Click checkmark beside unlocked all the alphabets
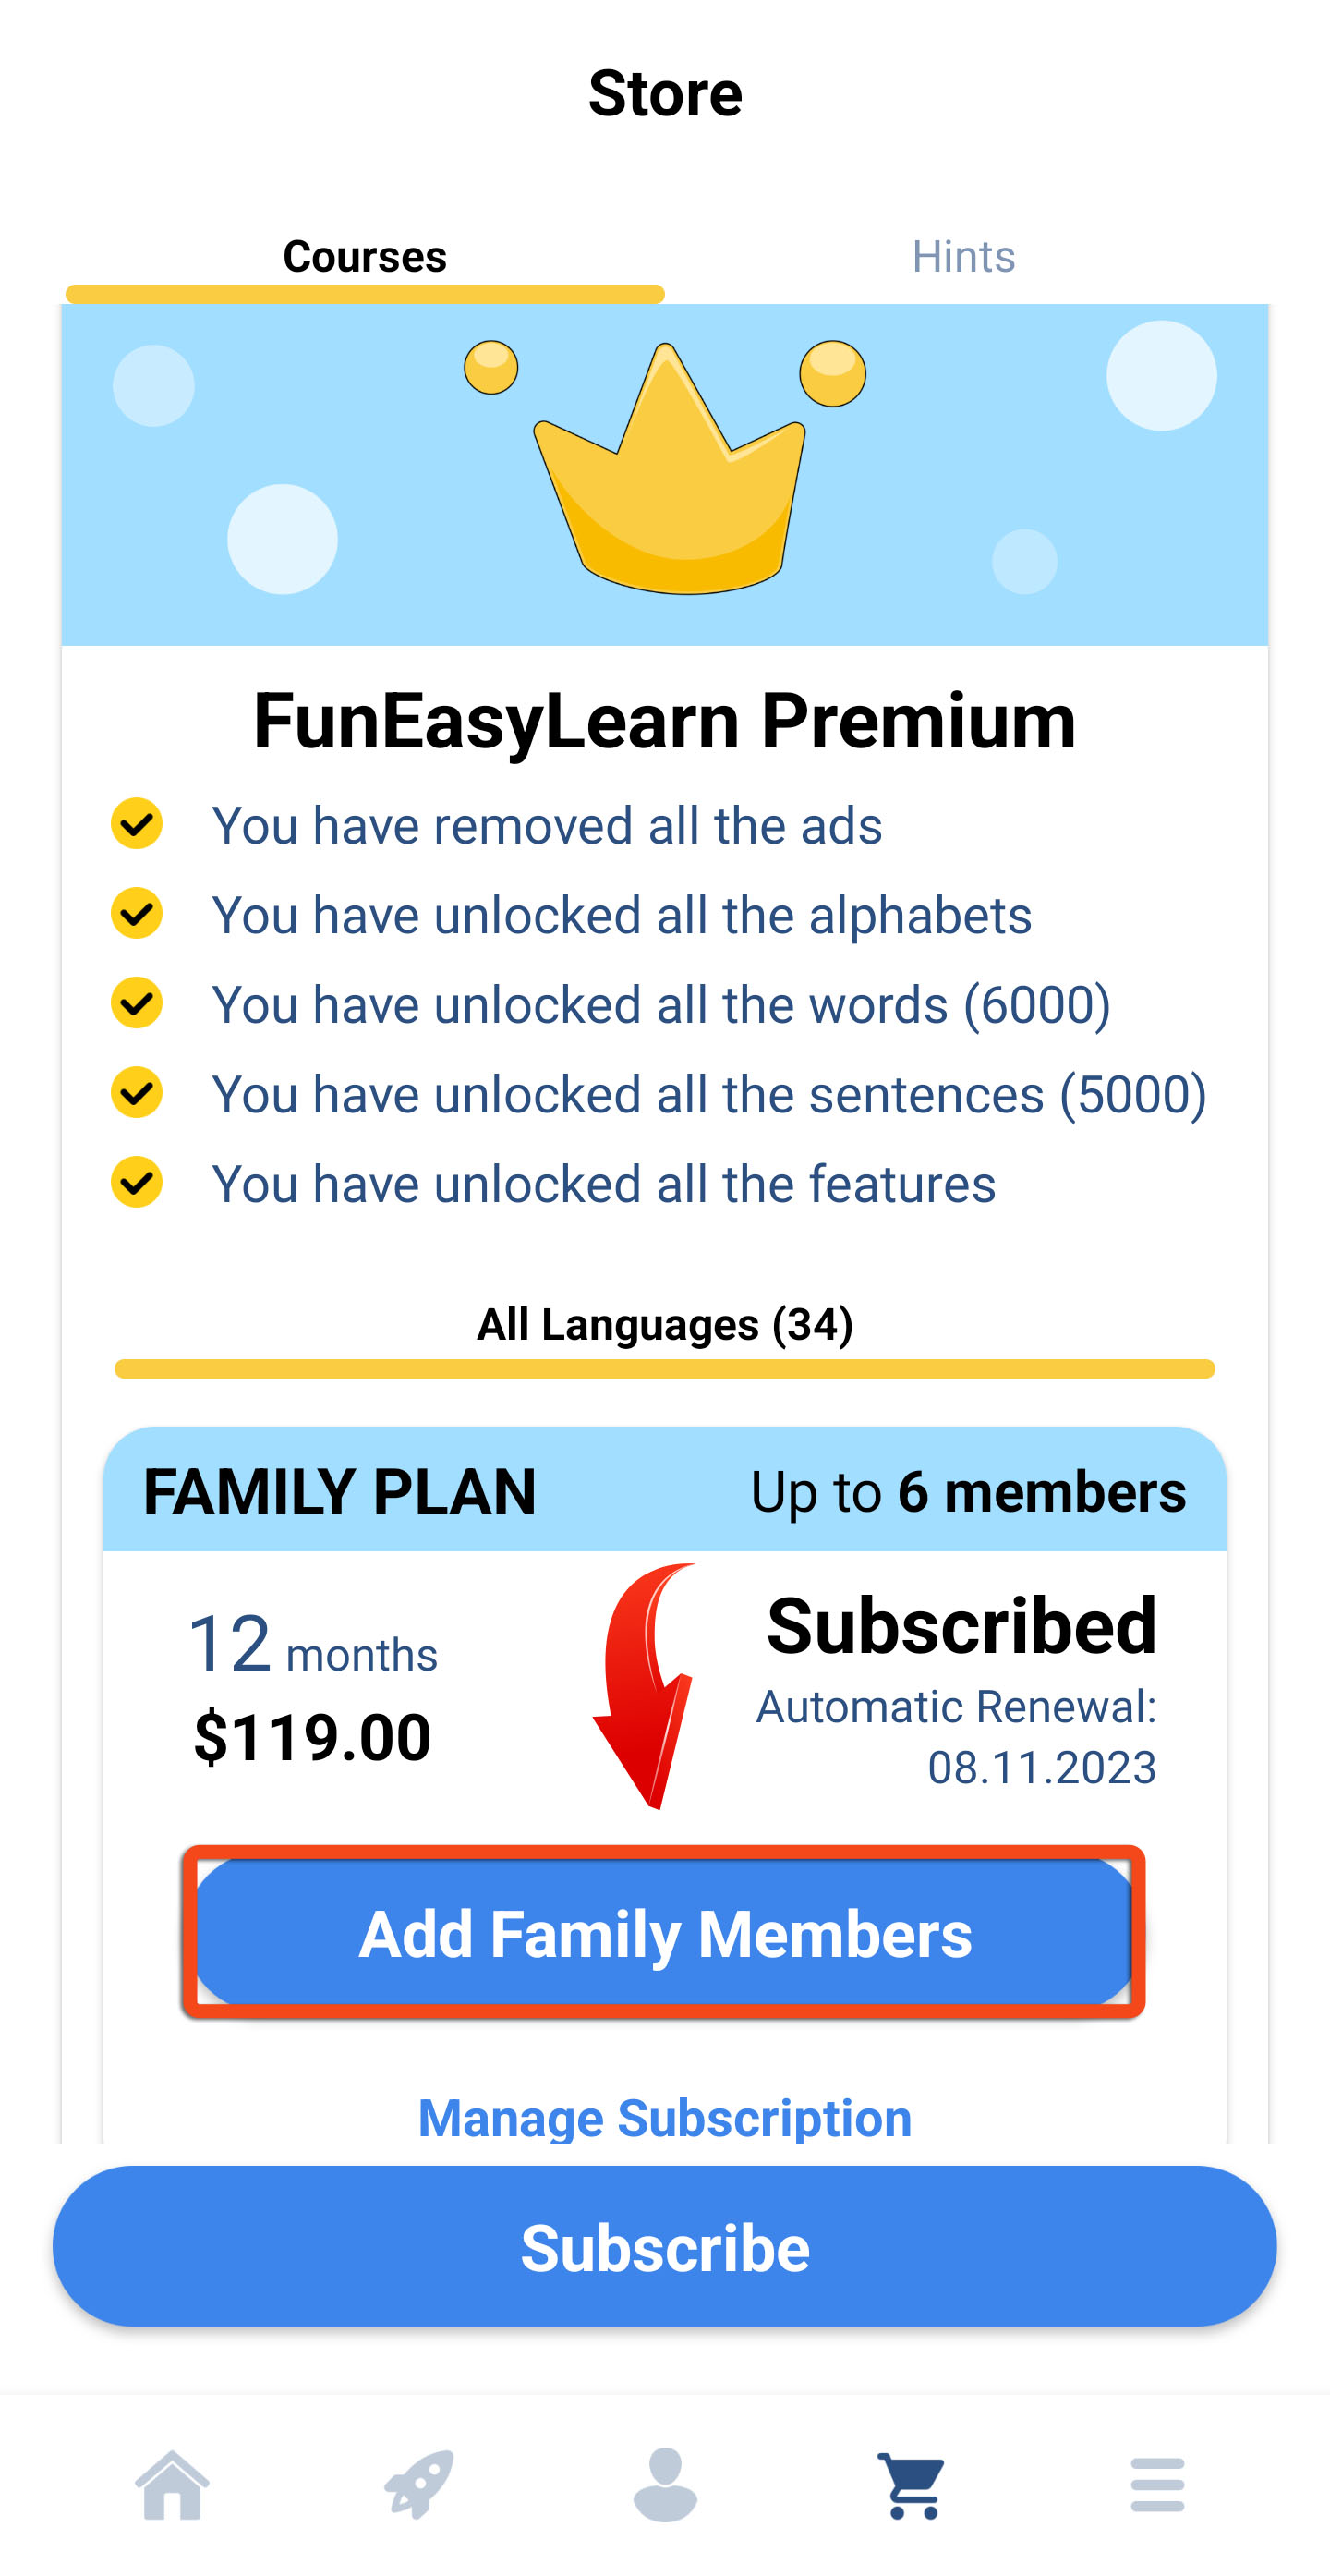This screenshot has width=1330, height=2576. (x=137, y=913)
